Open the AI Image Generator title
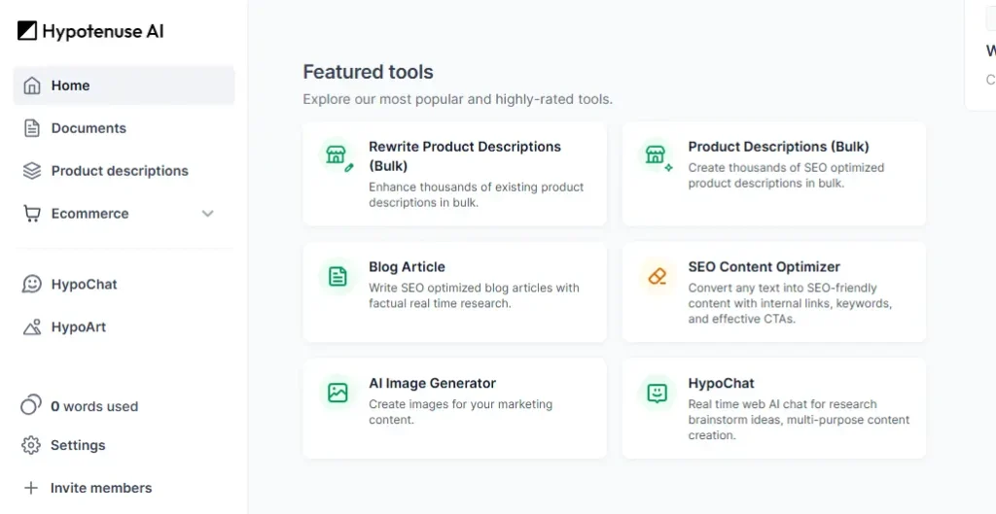This screenshot has width=996, height=514. (x=432, y=383)
